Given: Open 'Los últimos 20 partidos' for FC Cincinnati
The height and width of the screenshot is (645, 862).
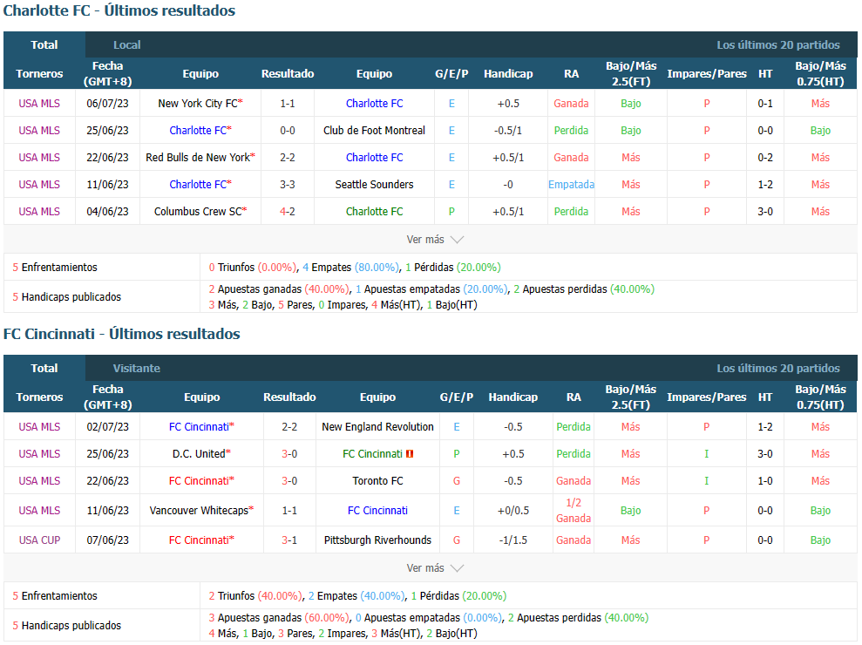Looking at the screenshot, I should tap(777, 369).
